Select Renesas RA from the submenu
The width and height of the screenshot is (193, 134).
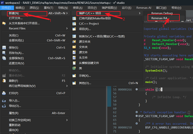159,18
